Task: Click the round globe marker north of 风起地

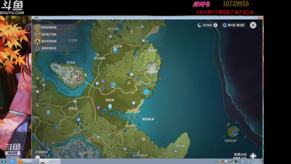Action: [x=113, y=85]
